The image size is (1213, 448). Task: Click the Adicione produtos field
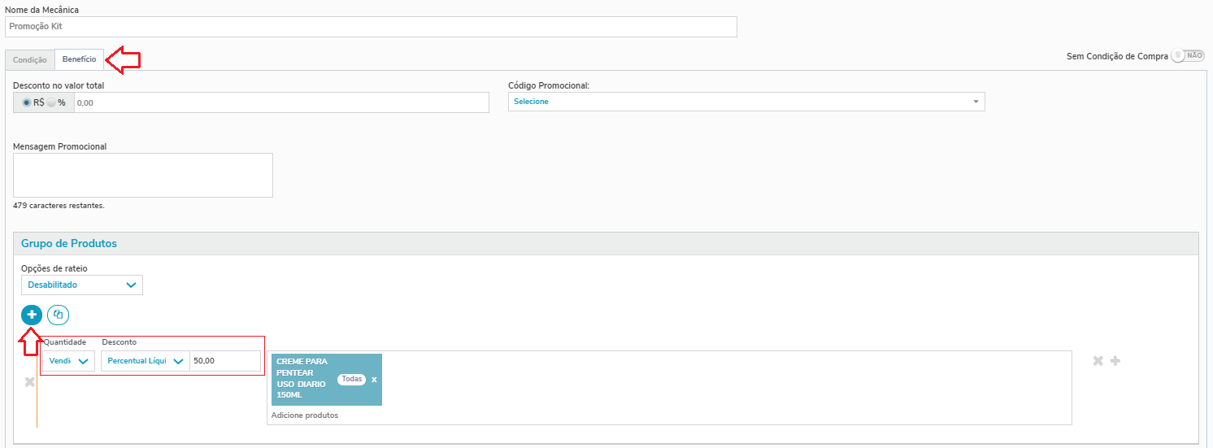click(x=305, y=415)
